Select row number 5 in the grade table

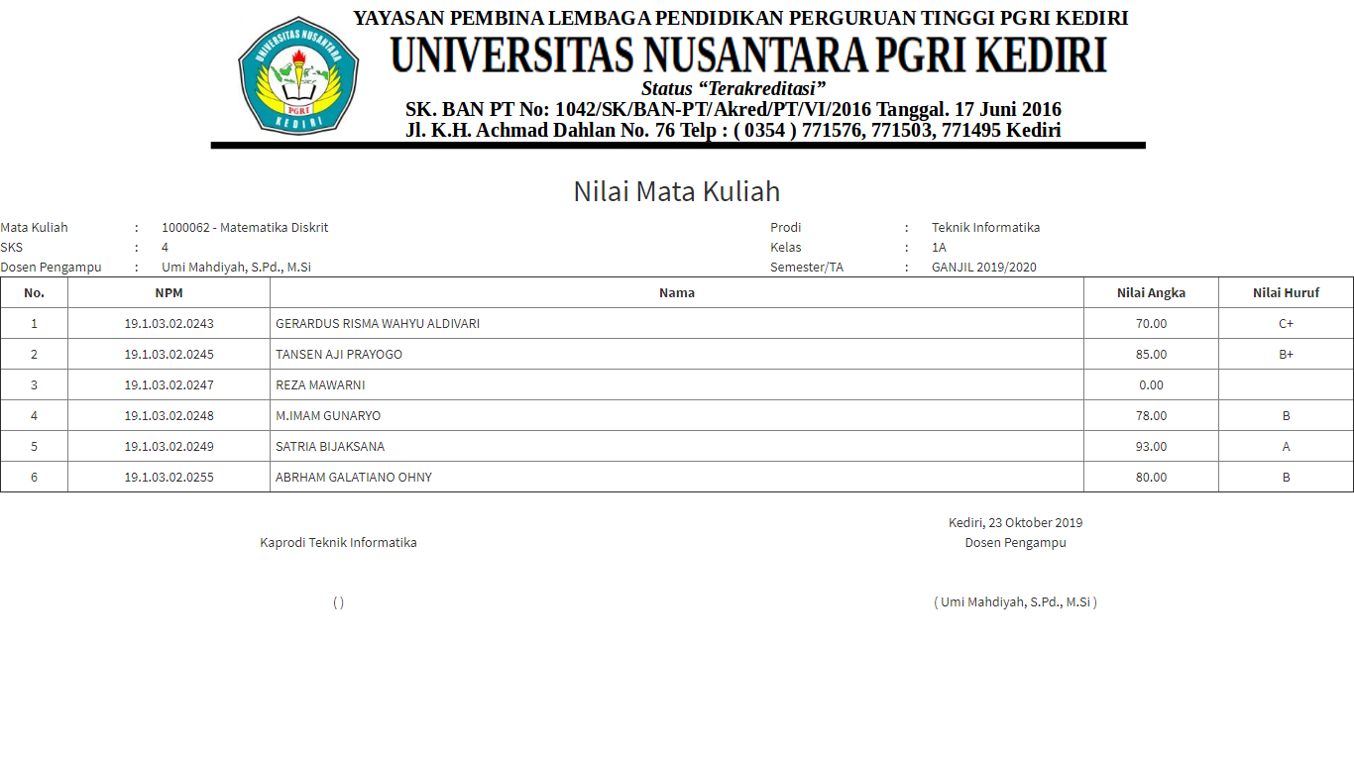pos(35,446)
